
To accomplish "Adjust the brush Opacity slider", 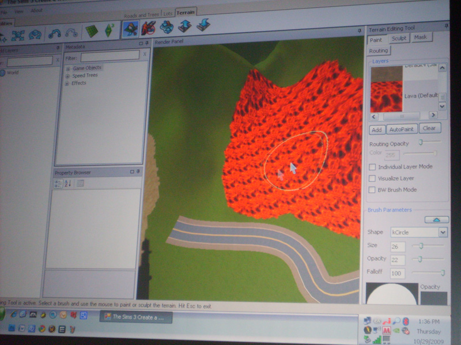I will 428,259.
